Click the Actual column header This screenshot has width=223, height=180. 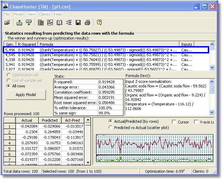point(27,120)
